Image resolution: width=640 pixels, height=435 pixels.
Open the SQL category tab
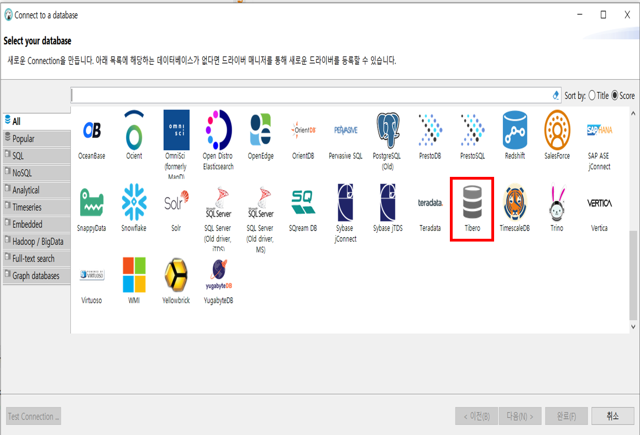(x=36, y=155)
